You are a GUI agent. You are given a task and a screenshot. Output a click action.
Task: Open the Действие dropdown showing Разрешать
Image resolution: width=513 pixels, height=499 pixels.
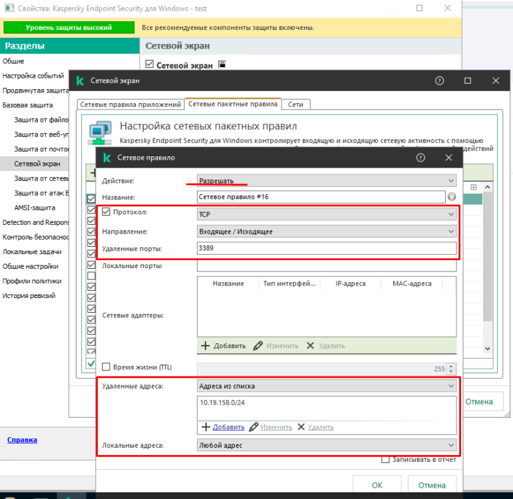pos(327,180)
